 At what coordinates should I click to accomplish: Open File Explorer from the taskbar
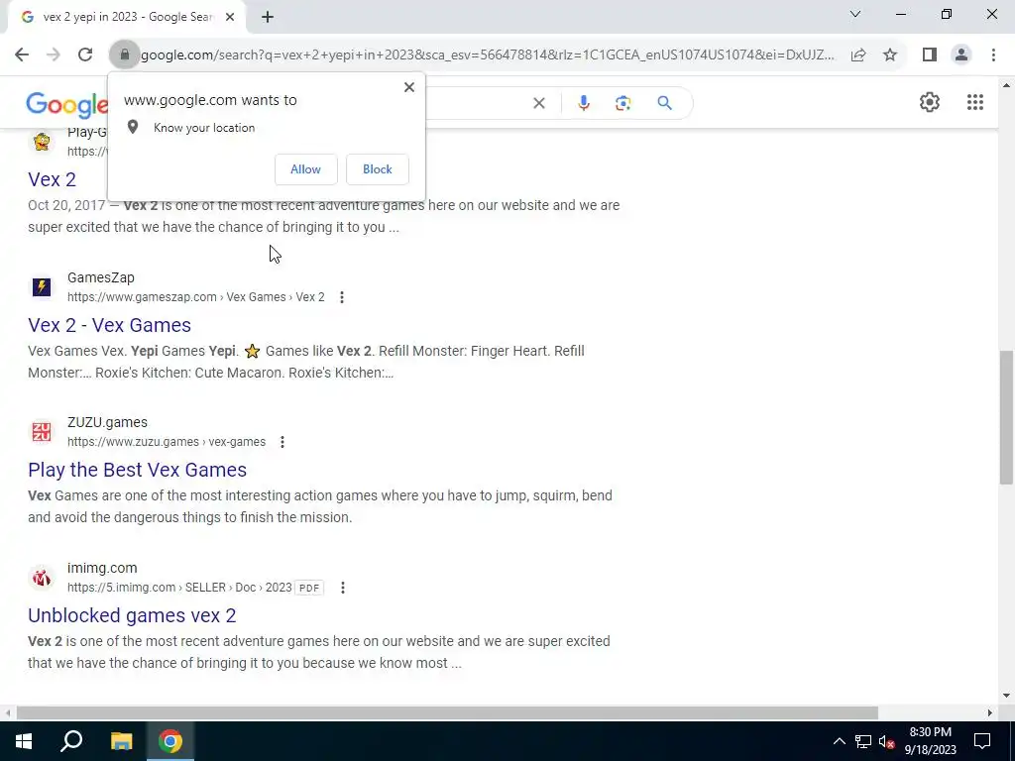click(x=121, y=741)
